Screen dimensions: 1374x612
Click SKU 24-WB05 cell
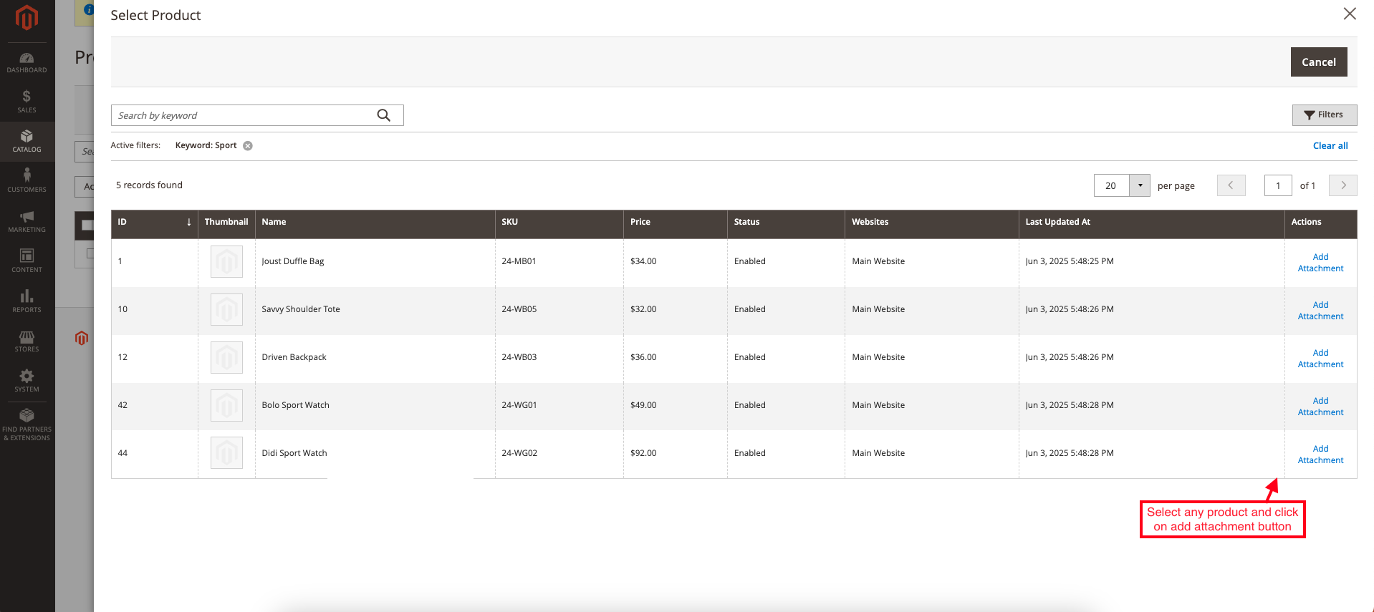[x=559, y=310]
